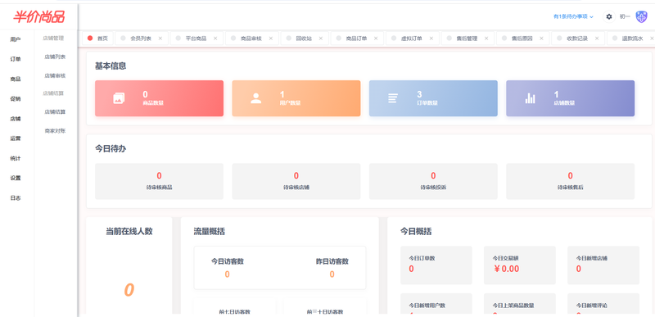
Task: Open the 待审核售后 todo card
Action: point(570,181)
